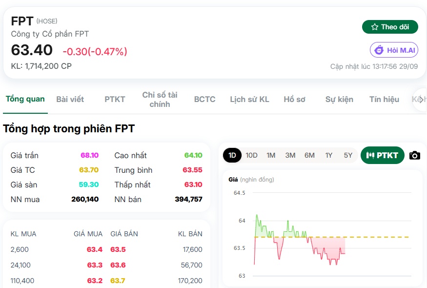Click the camera snapshot icon
The image size is (427, 288).
click(414, 155)
